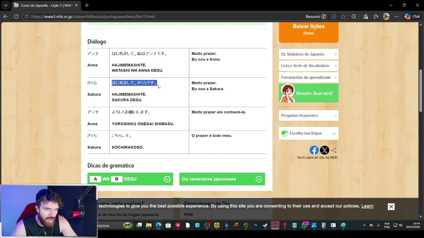Share the lesson on Facebook
The height and width of the screenshot is (238, 424).
pyautogui.click(x=314, y=150)
